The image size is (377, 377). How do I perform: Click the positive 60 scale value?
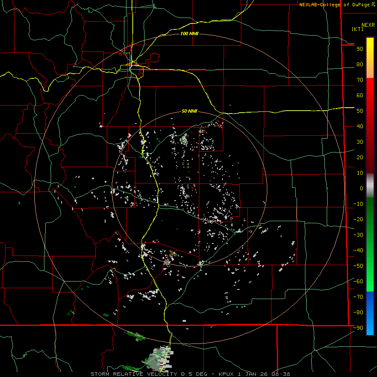tap(360, 96)
